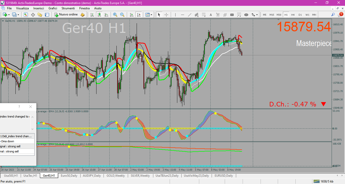The height and width of the screenshot is (184, 345).
Task: Switch timeframe to W1
Action: 307,15
